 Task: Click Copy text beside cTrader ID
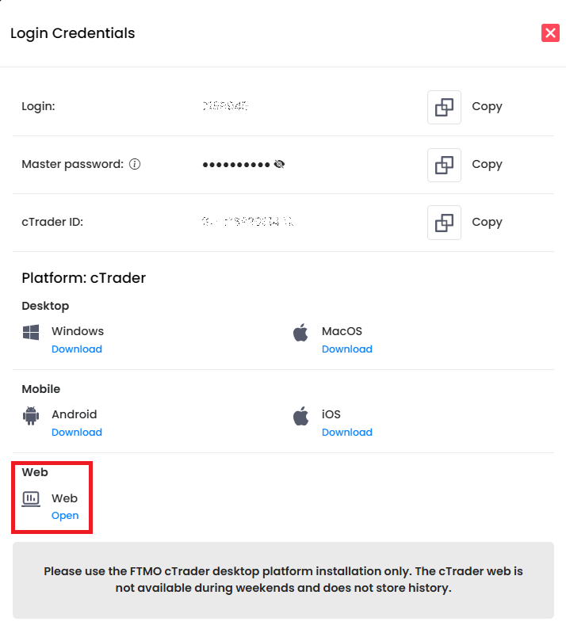click(487, 223)
